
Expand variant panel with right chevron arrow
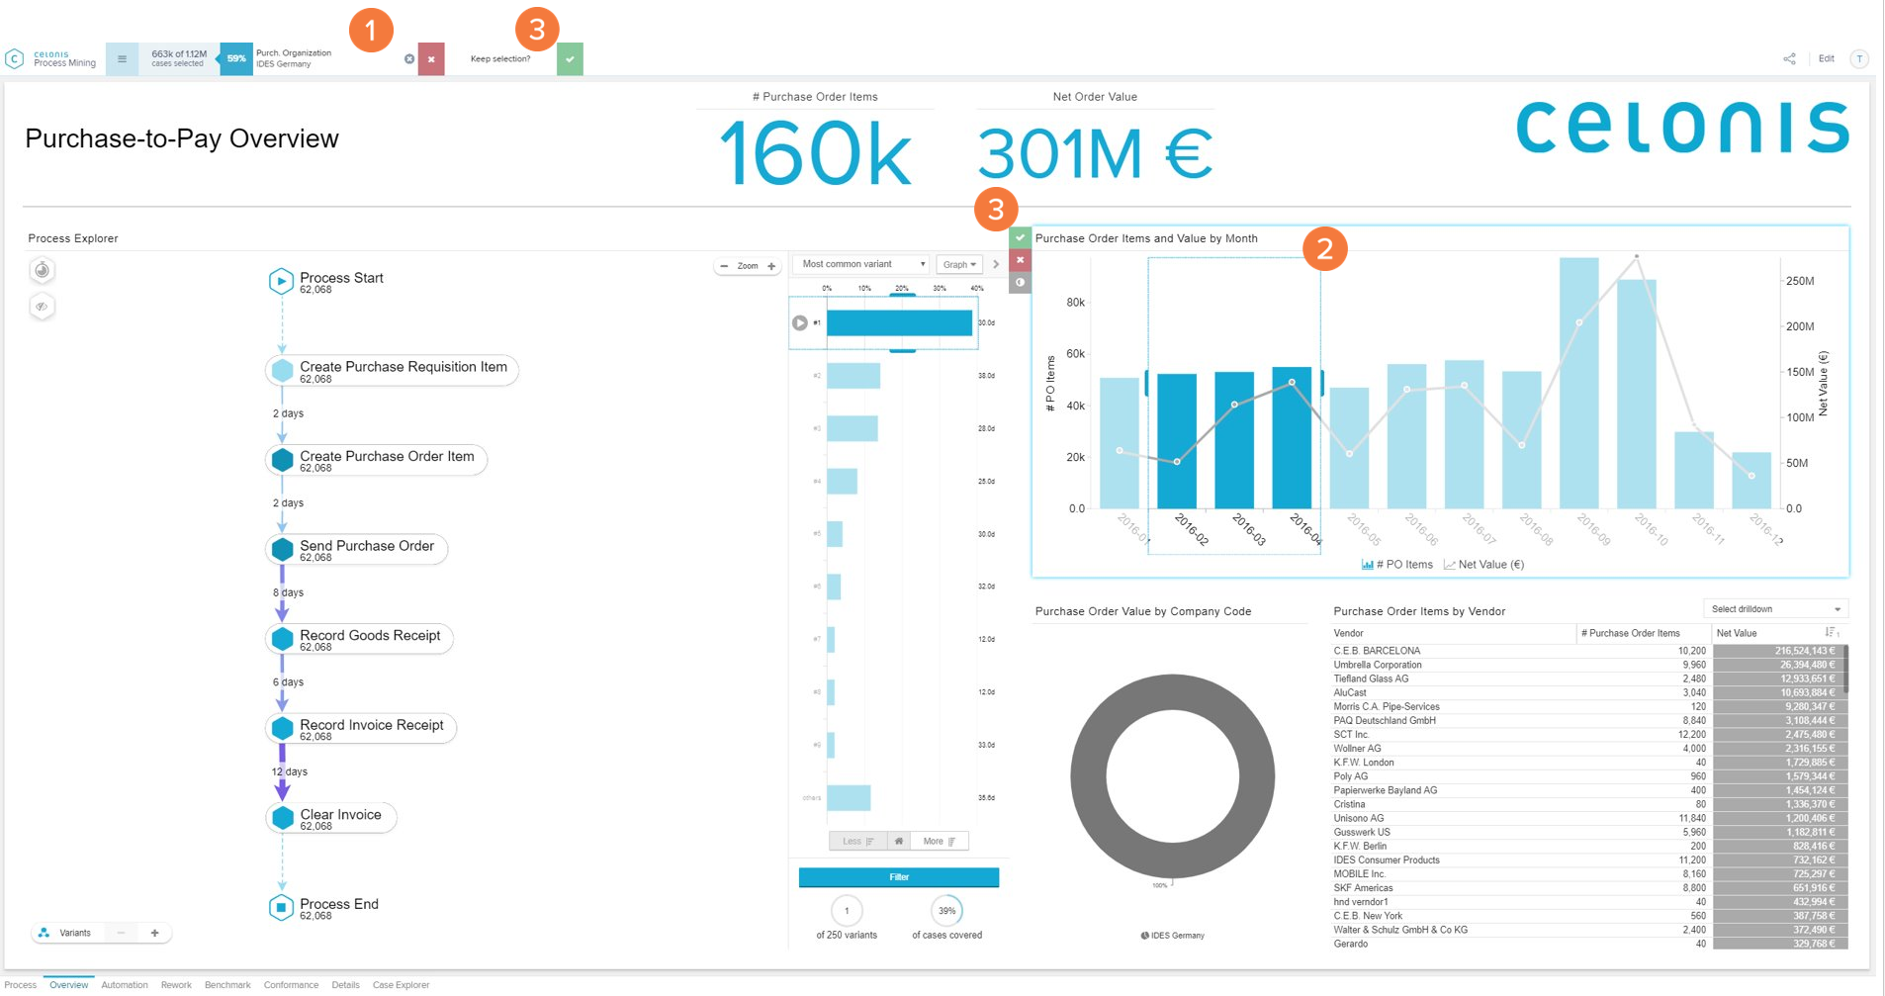[x=996, y=264]
